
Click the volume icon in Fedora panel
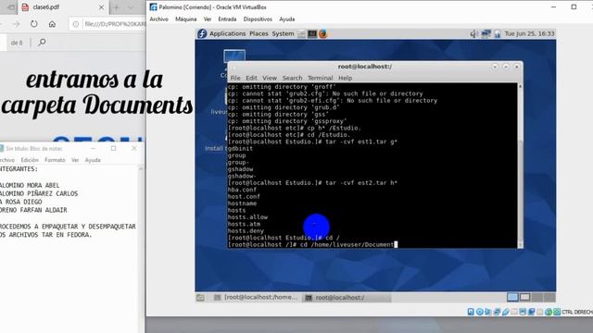click(x=473, y=34)
